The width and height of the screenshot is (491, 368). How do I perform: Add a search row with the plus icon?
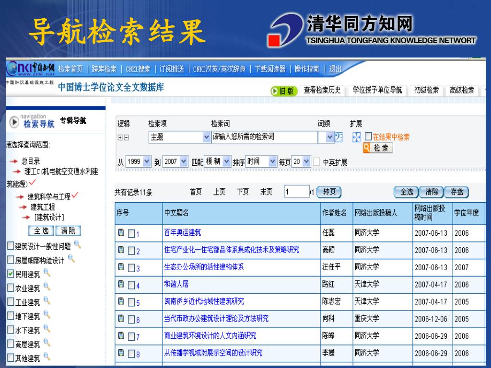point(120,138)
